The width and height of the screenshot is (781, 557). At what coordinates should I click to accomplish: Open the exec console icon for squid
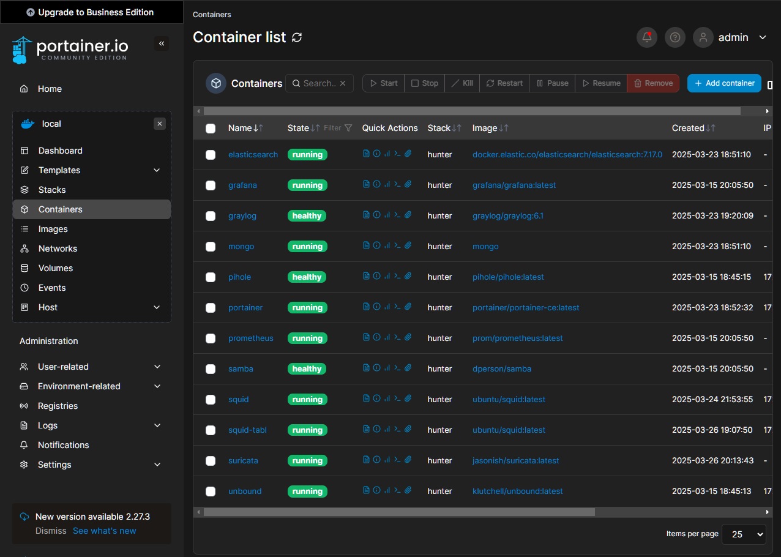click(397, 398)
